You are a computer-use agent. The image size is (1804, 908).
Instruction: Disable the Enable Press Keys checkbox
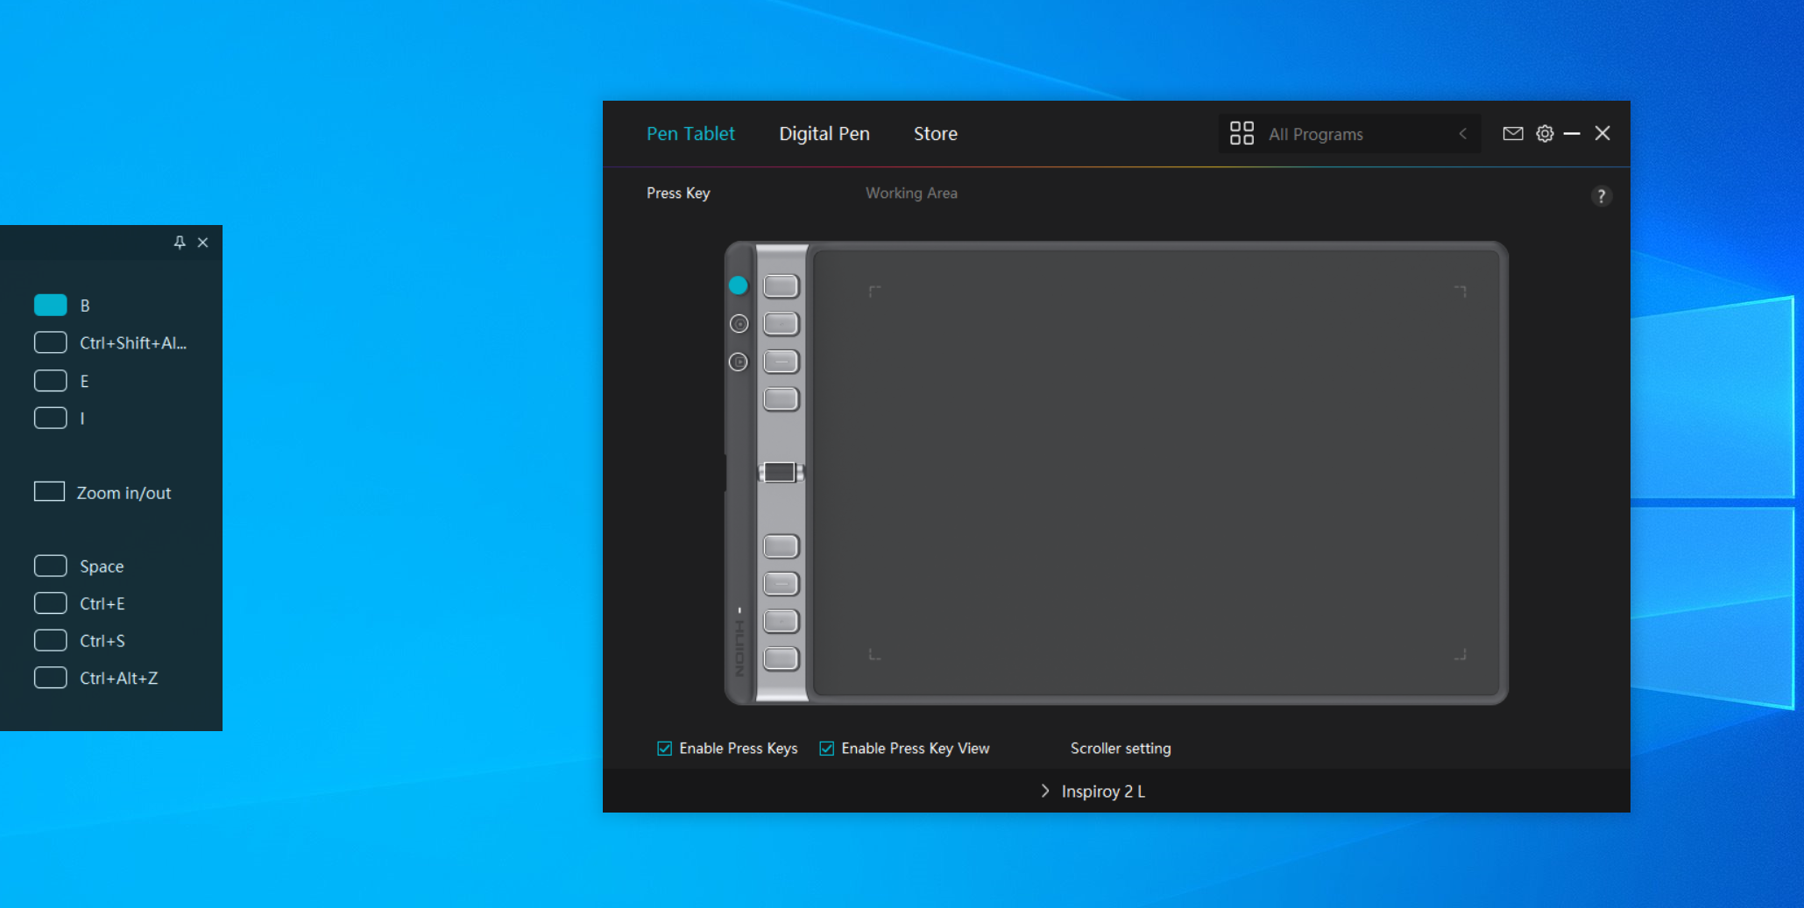(665, 749)
